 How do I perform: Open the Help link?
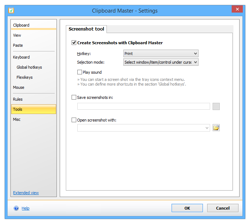coord(26,208)
